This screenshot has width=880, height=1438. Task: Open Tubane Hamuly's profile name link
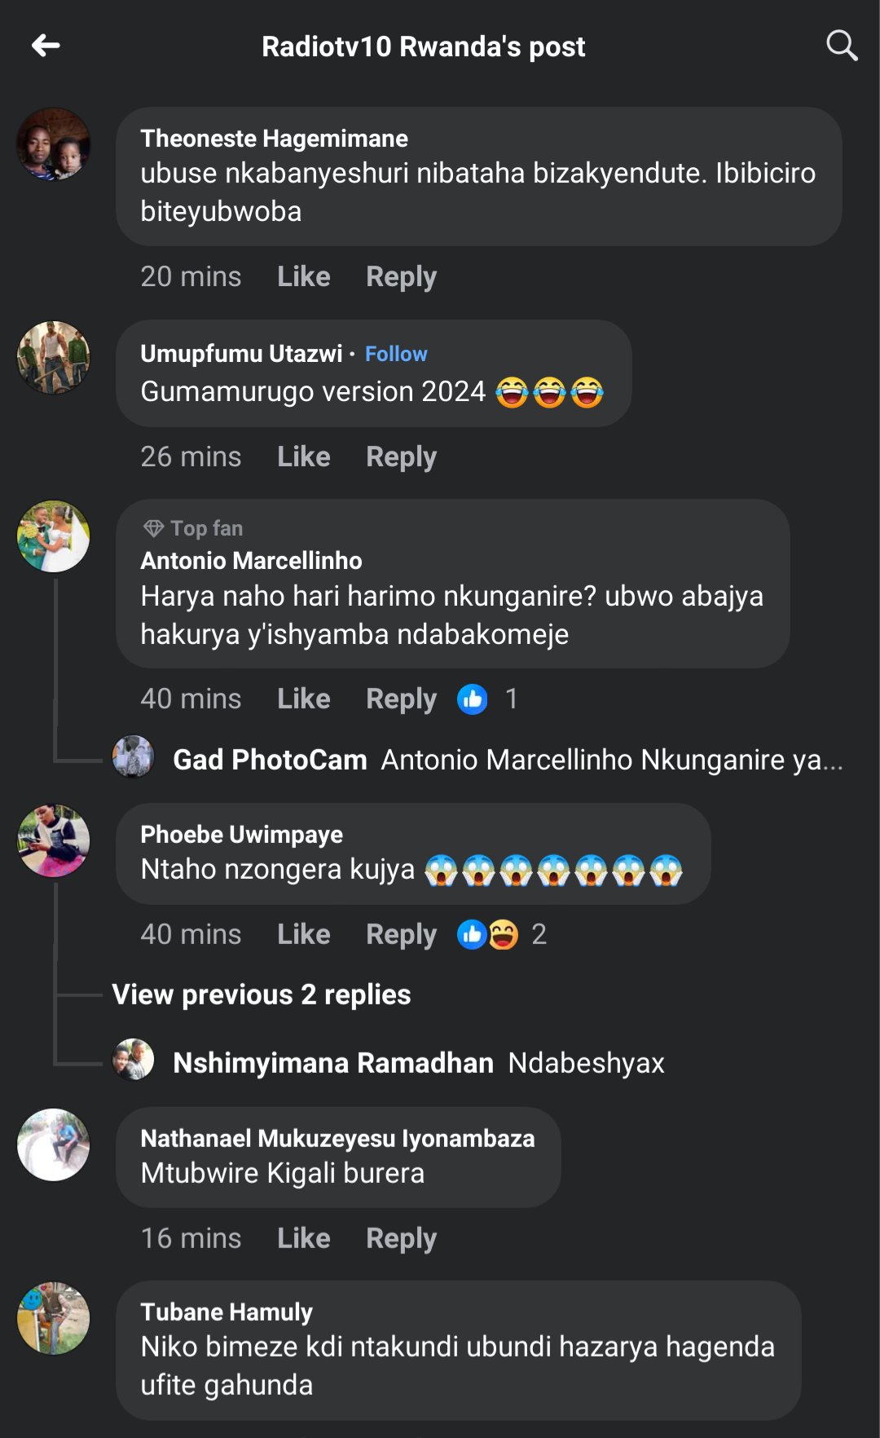click(227, 1312)
